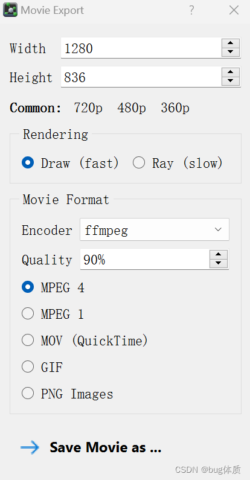Decrease Height using the down arrow
This screenshot has height=480, width=250.
point(231,81)
